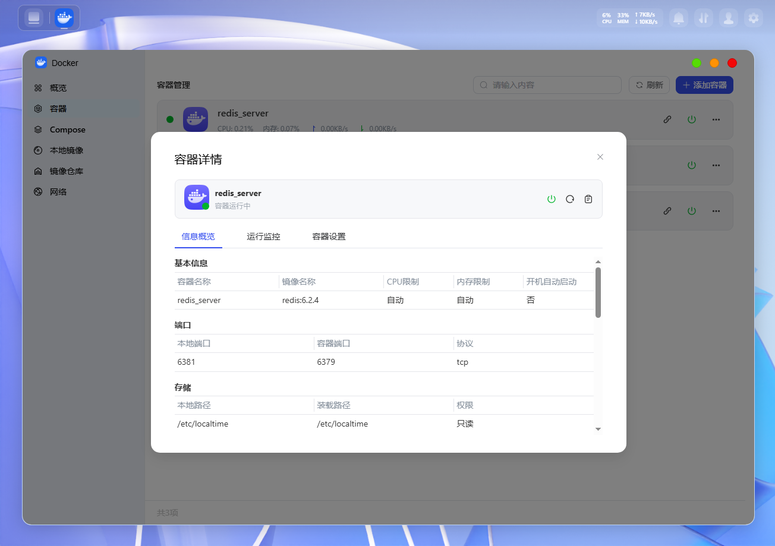Viewport: 775px width, 546px height.
Task: Click the 只读 permission cell
Action: 465,424
